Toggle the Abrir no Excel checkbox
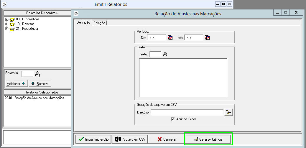 click(173, 119)
